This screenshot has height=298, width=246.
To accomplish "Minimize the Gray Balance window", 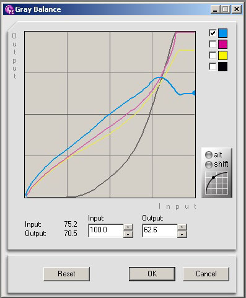I will pos(215,9).
